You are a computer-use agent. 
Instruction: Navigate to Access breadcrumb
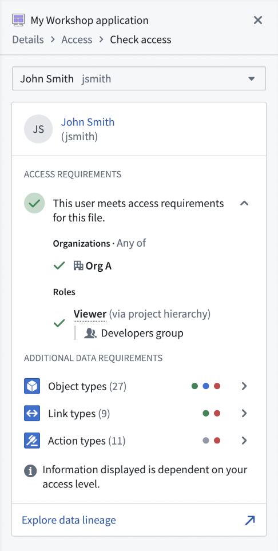pos(77,39)
